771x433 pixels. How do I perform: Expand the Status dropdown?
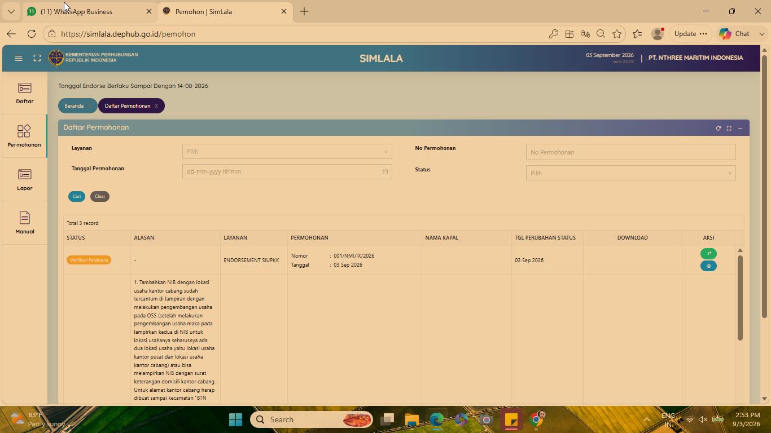pos(630,173)
